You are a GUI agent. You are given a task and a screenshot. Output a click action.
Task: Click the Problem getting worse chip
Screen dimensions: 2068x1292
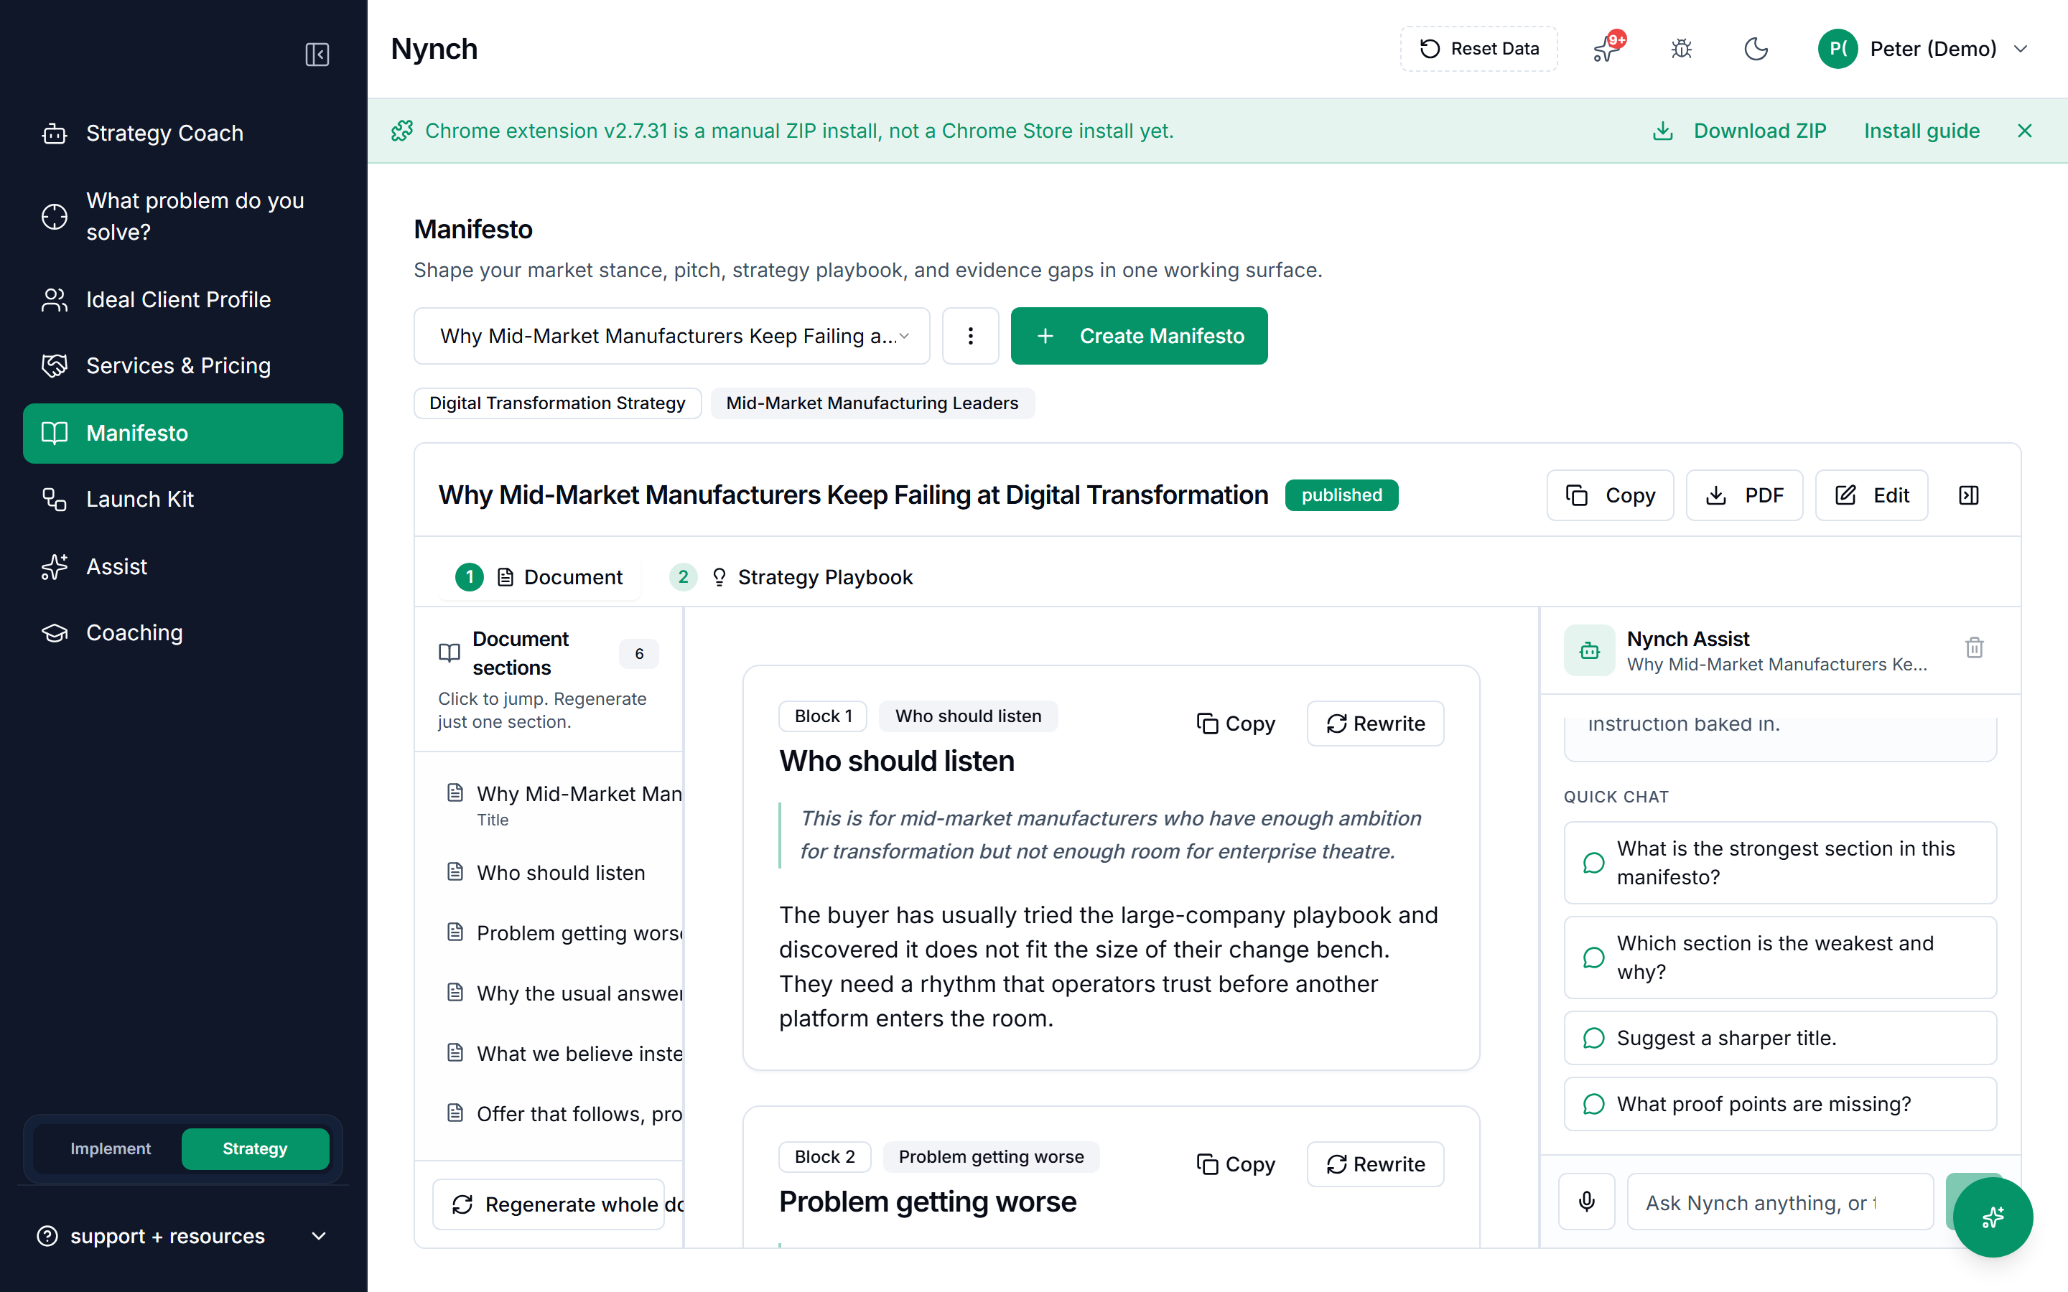[991, 1157]
